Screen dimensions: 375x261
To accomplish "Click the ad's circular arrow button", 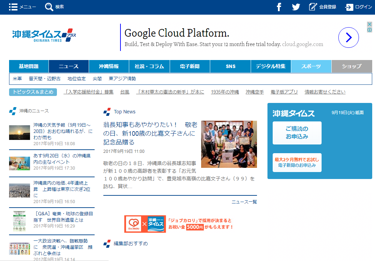I will [x=348, y=37].
